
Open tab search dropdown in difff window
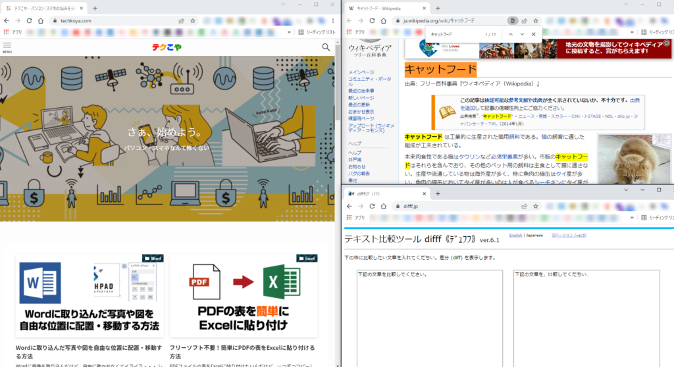coord(626,189)
